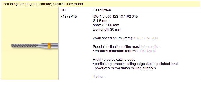201x112 pixels.
Task: Click the Work speed on PM rpm line
Action: (x=126, y=38)
